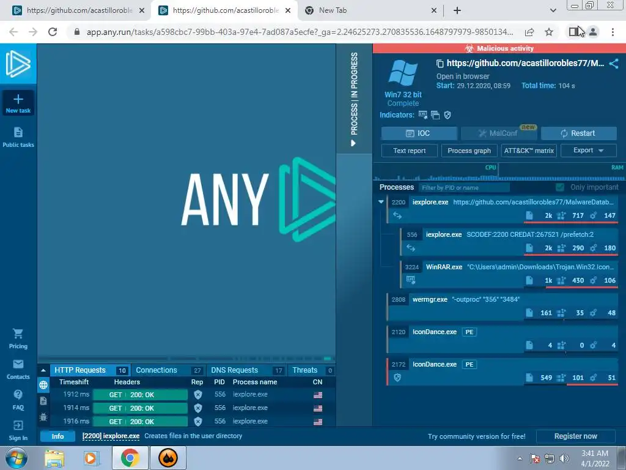
Task: Collapse the iexplore.exe 2200 process tree
Action: pos(381,202)
